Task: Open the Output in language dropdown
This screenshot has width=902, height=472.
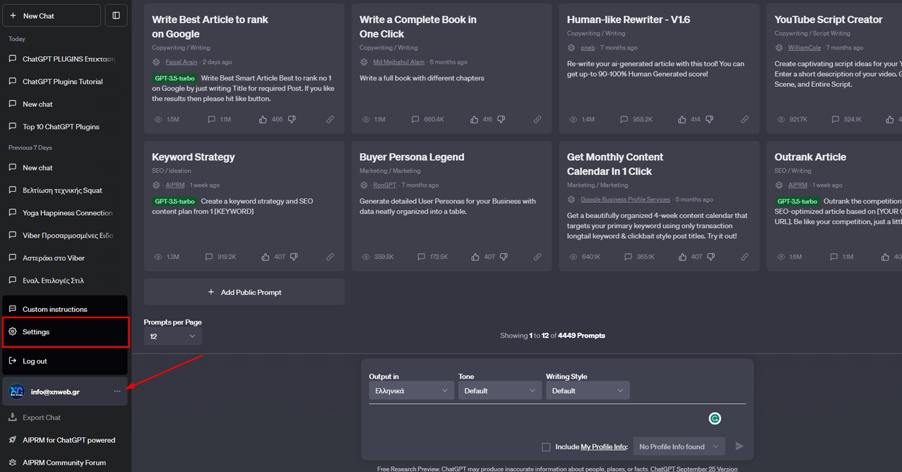Action: tap(411, 391)
